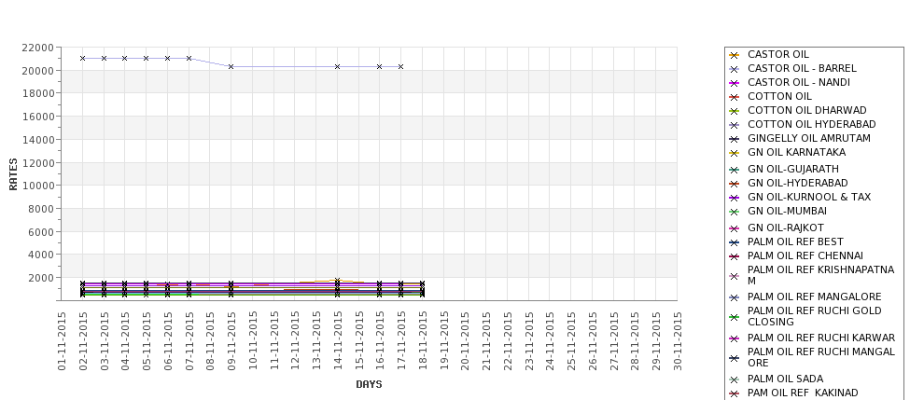Select the PALM OIL REF MANGALORE legend label

[x=814, y=297]
